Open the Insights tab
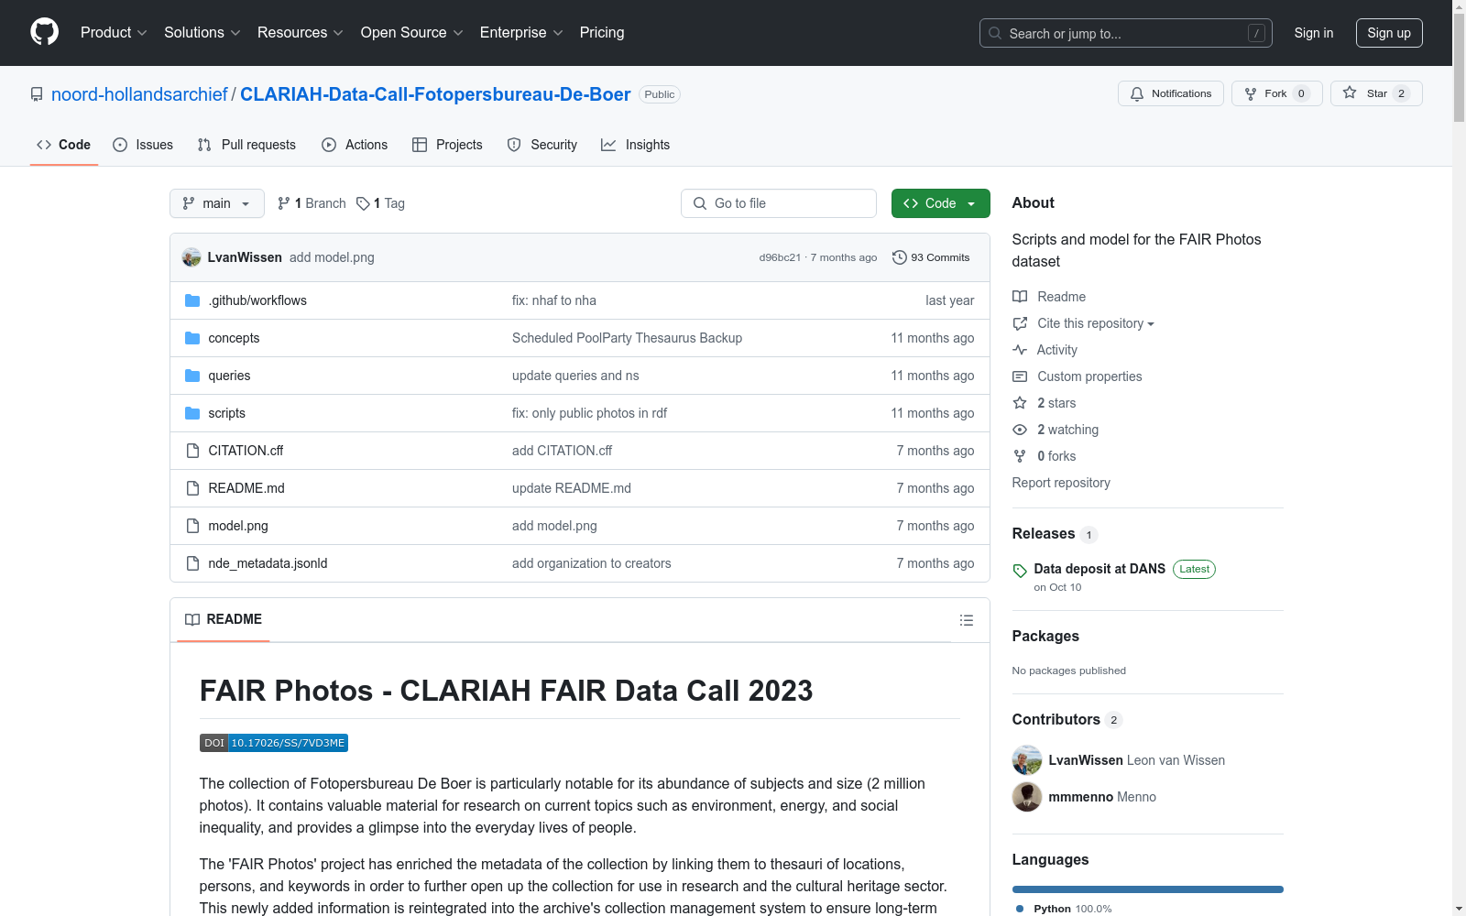The width and height of the screenshot is (1466, 916). point(636,145)
